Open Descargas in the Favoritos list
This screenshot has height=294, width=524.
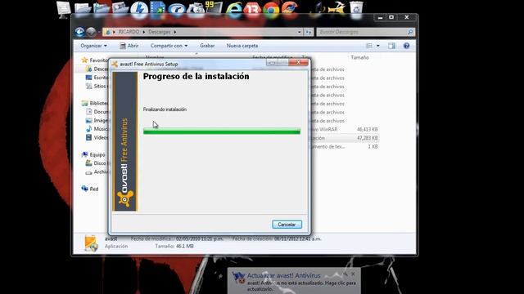[97, 69]
